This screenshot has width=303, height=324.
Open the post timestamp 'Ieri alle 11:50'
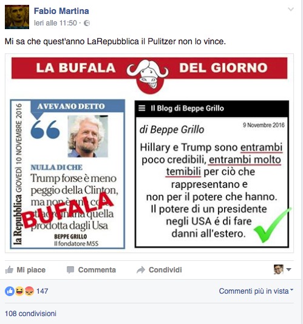(55, 23)
